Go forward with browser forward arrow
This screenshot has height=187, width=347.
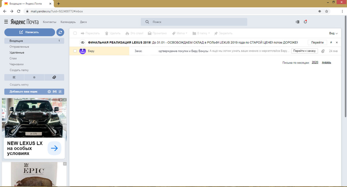click(x=12, y=11)
